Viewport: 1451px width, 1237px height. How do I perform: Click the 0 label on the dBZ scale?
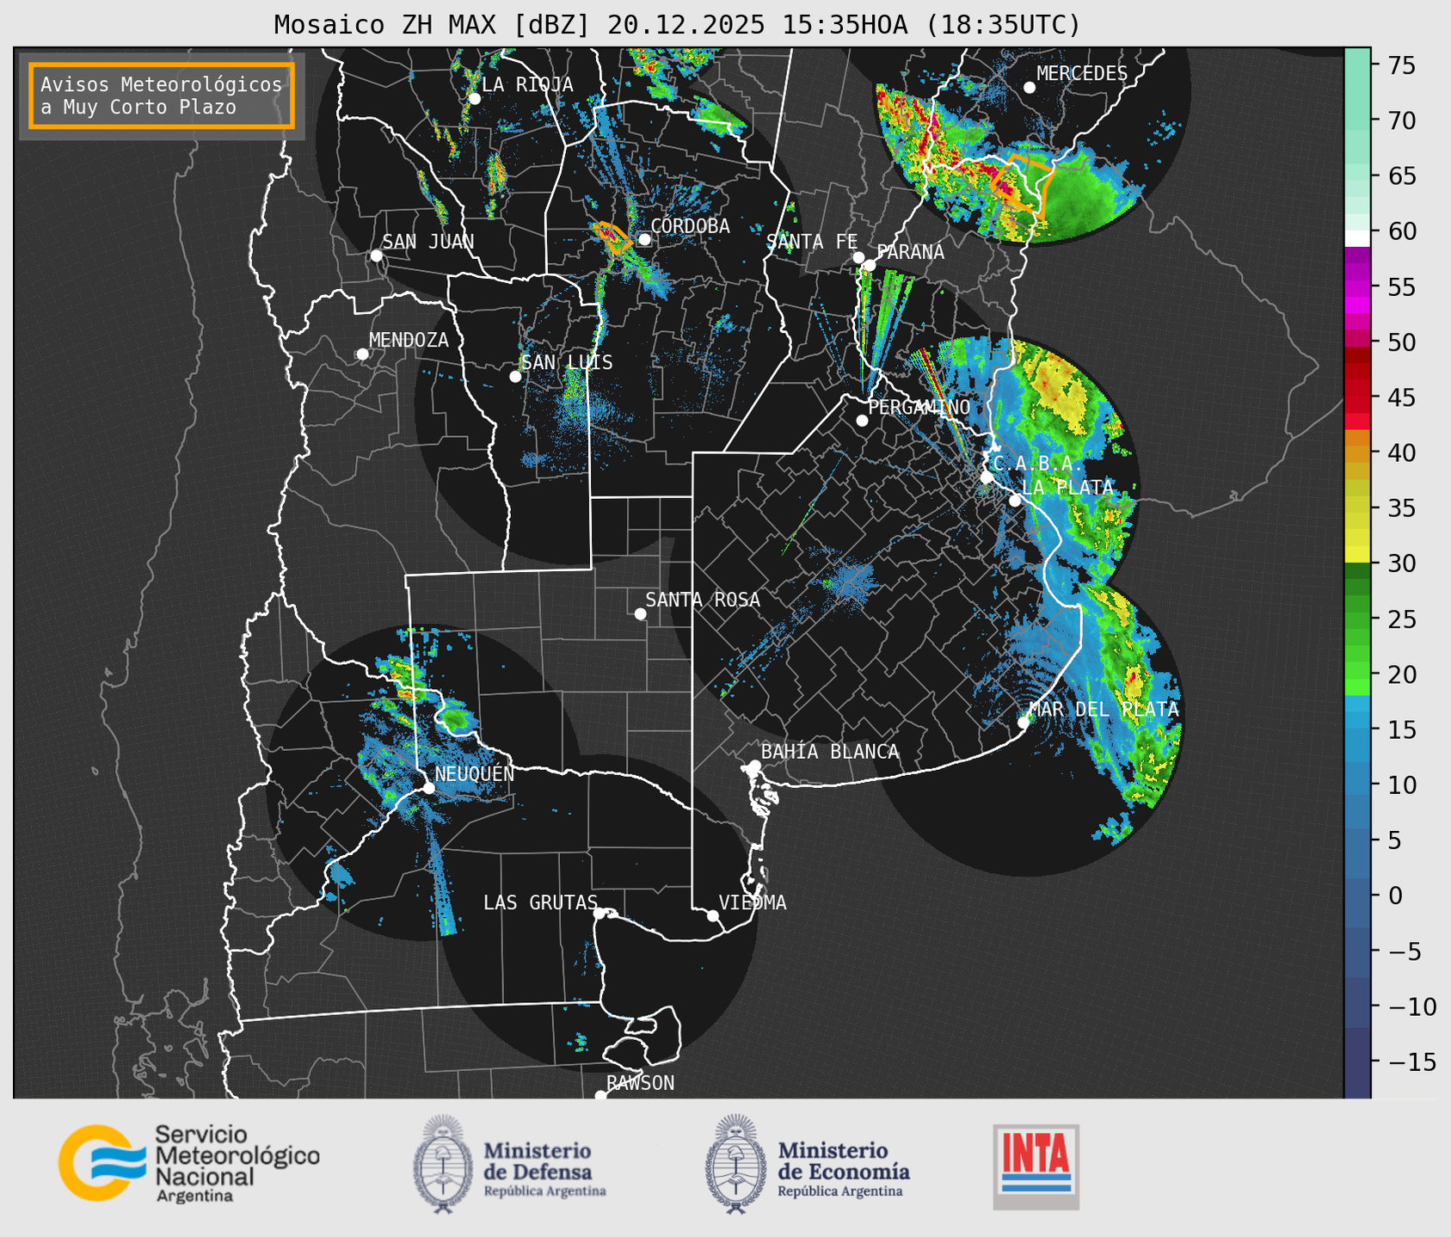pyautogui.click(x=1395, y=895)
